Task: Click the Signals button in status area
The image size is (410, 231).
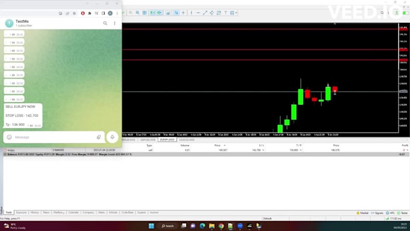Action: point(377,213)
